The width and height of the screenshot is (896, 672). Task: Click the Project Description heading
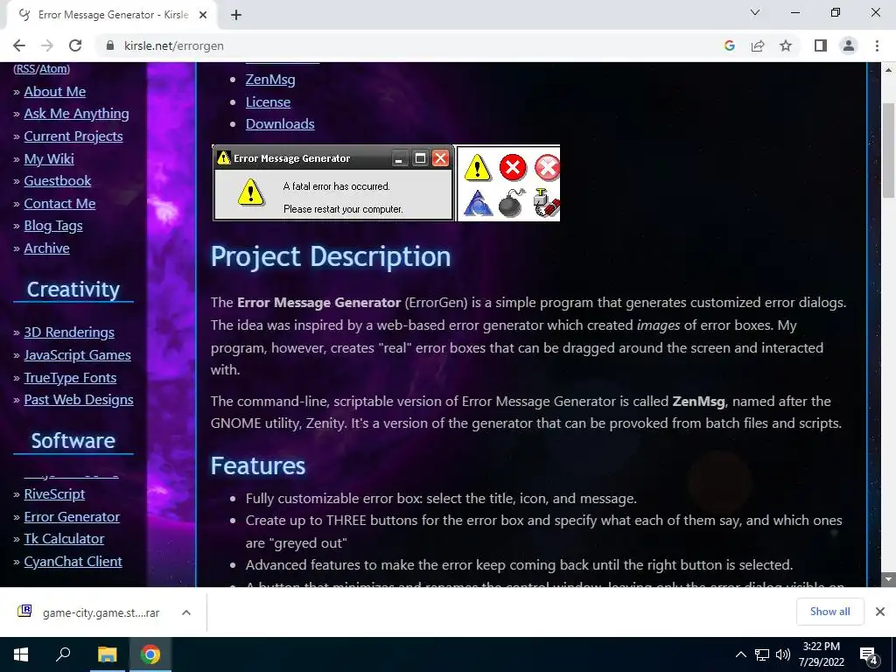[x=330, y=256]
